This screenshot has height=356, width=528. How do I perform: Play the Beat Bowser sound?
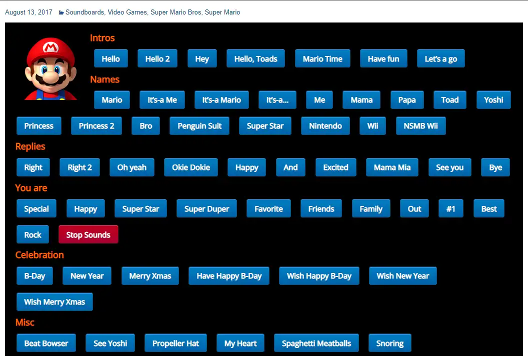46,343
